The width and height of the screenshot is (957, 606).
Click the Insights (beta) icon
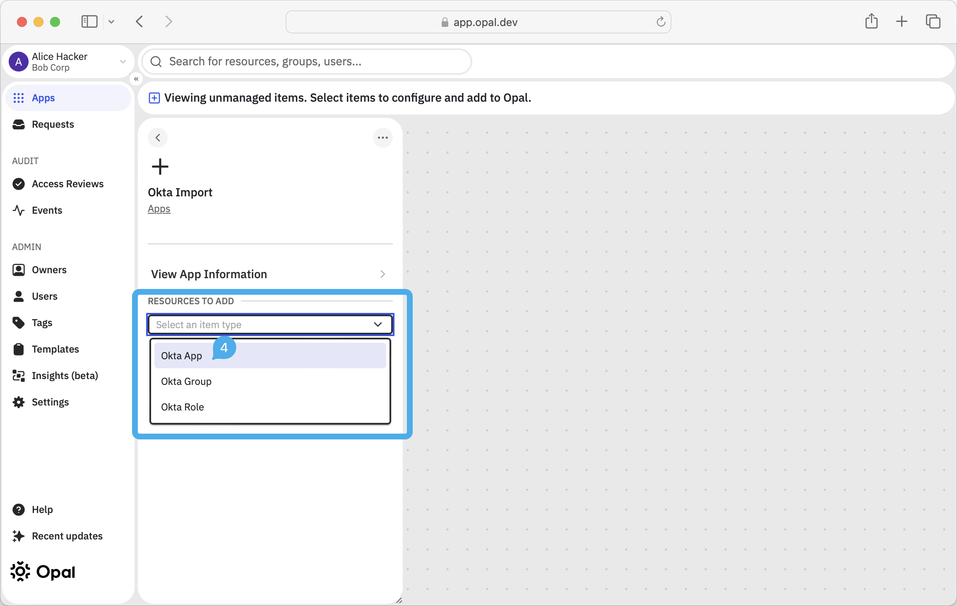tap(19, 376)
